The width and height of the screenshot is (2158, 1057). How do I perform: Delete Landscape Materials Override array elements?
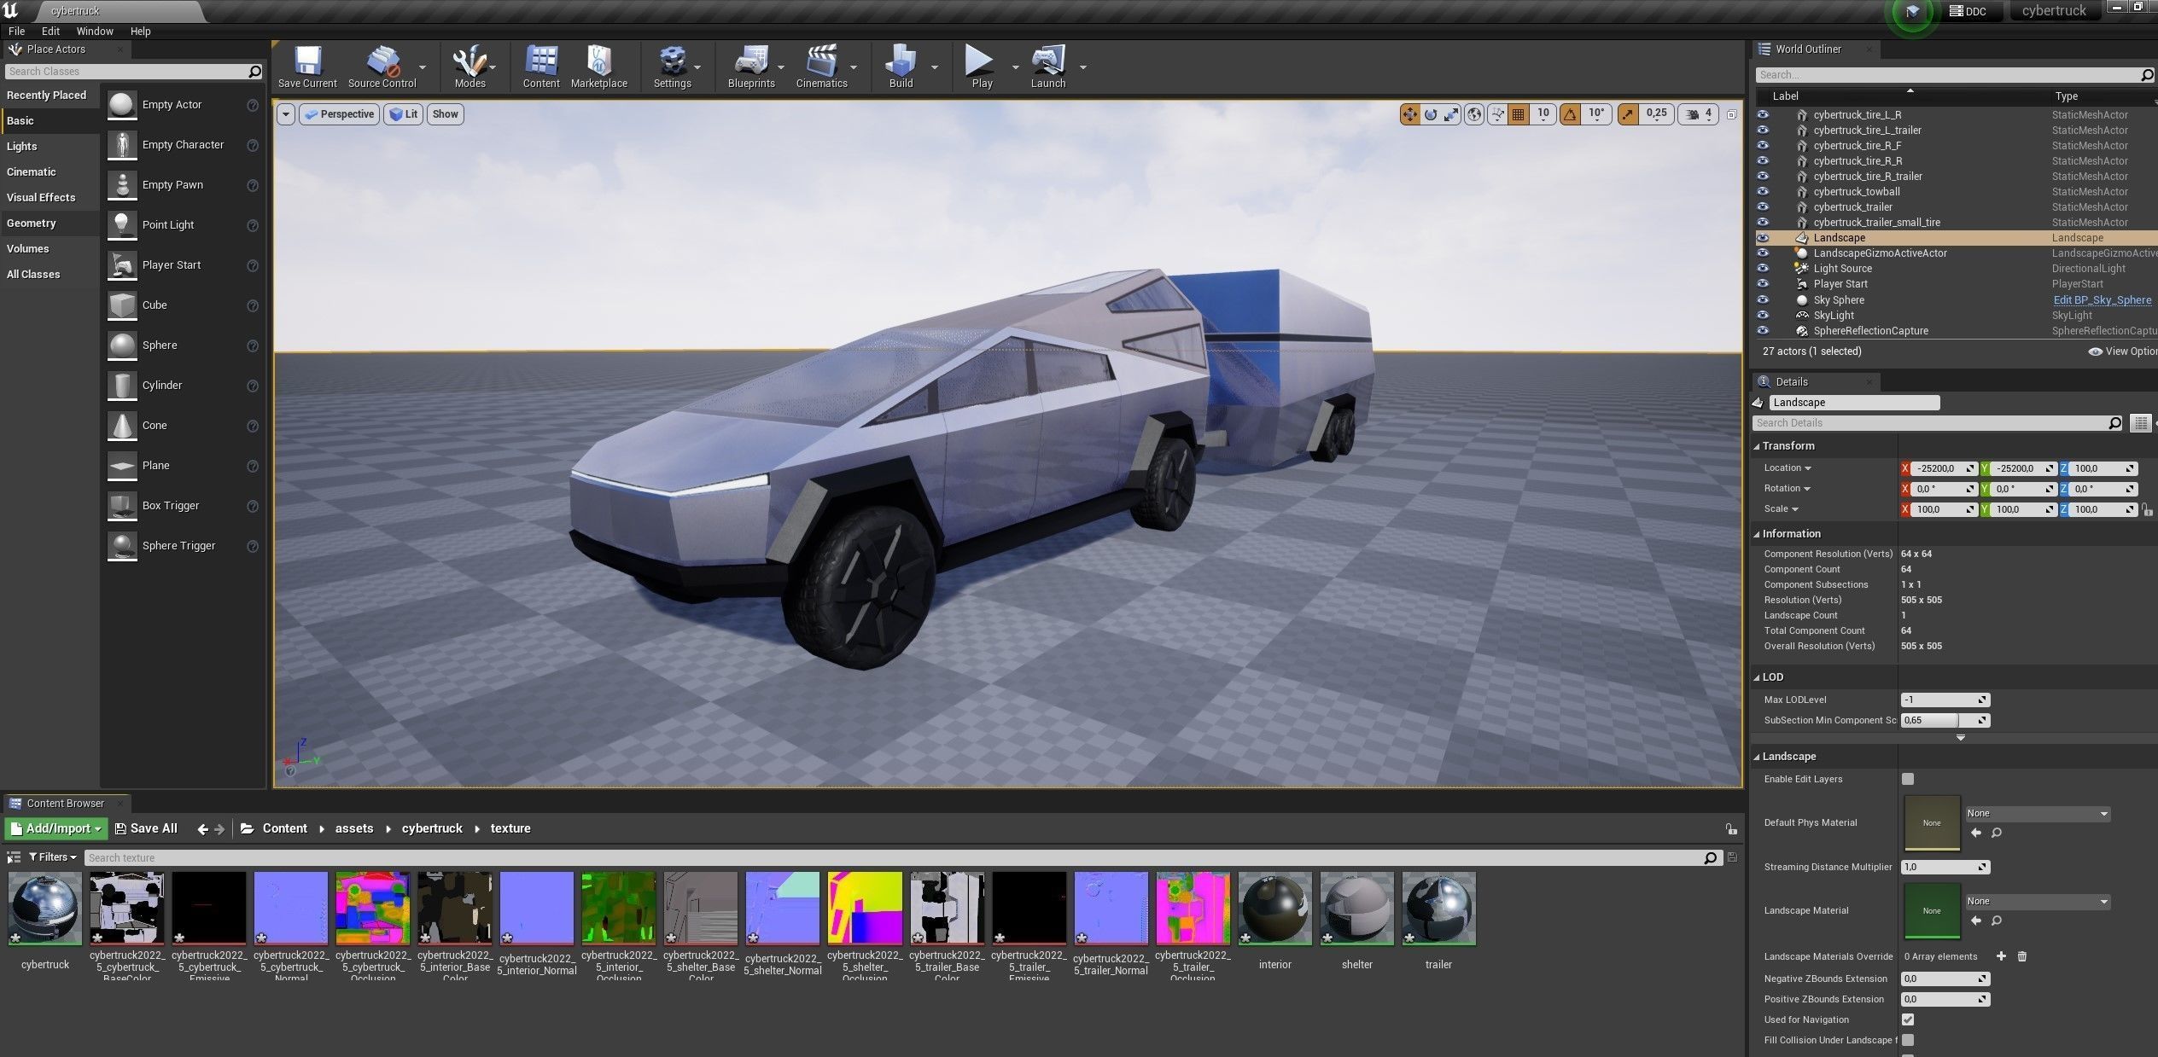[2022, 956]
